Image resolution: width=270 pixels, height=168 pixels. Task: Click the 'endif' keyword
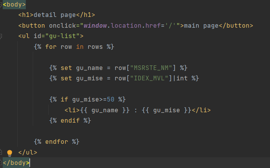coord(70,120)
